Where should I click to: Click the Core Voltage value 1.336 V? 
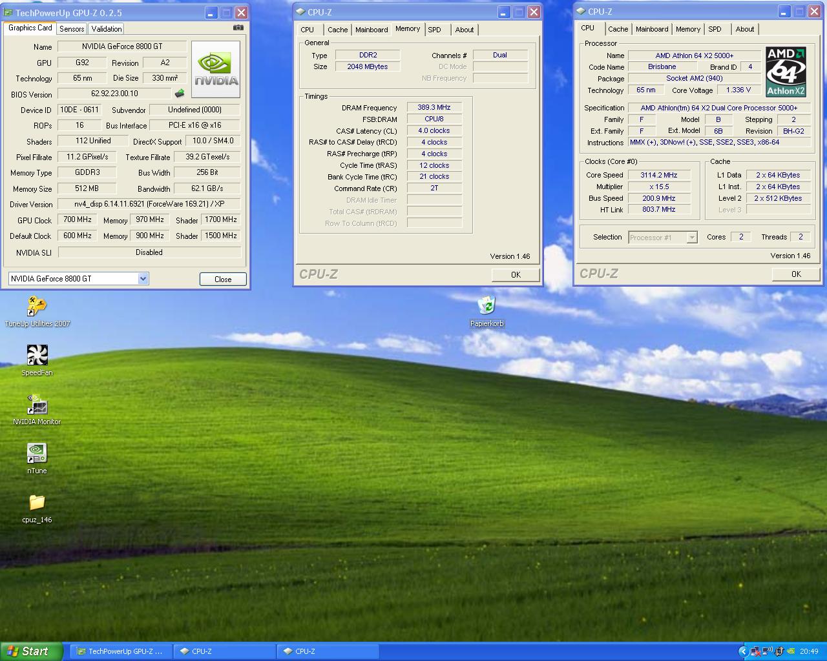(738, 90)
